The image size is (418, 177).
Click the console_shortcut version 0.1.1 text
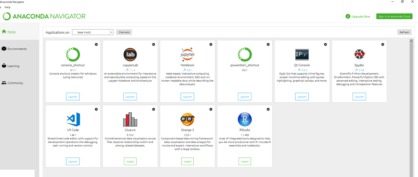pyautogui.click(x=73, y=70)
